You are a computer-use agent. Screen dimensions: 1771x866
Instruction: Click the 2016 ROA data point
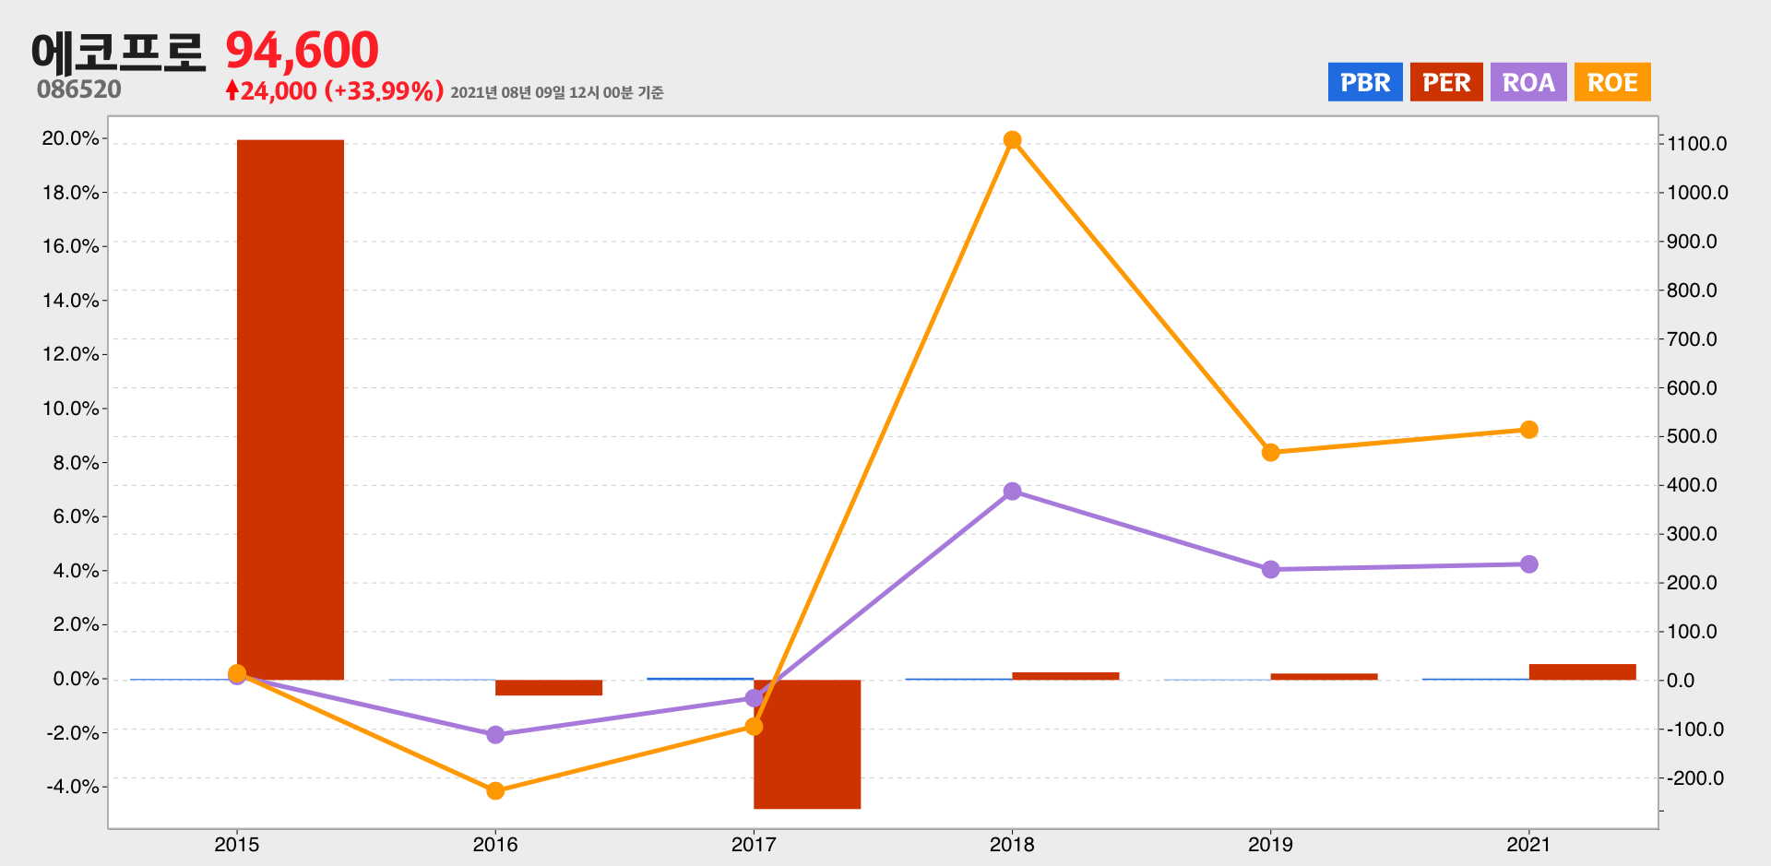[x=495, y=735]
